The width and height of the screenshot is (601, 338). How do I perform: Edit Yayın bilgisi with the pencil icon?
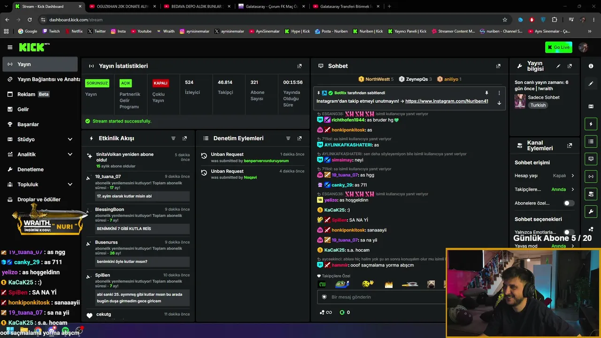coord(558,66)
